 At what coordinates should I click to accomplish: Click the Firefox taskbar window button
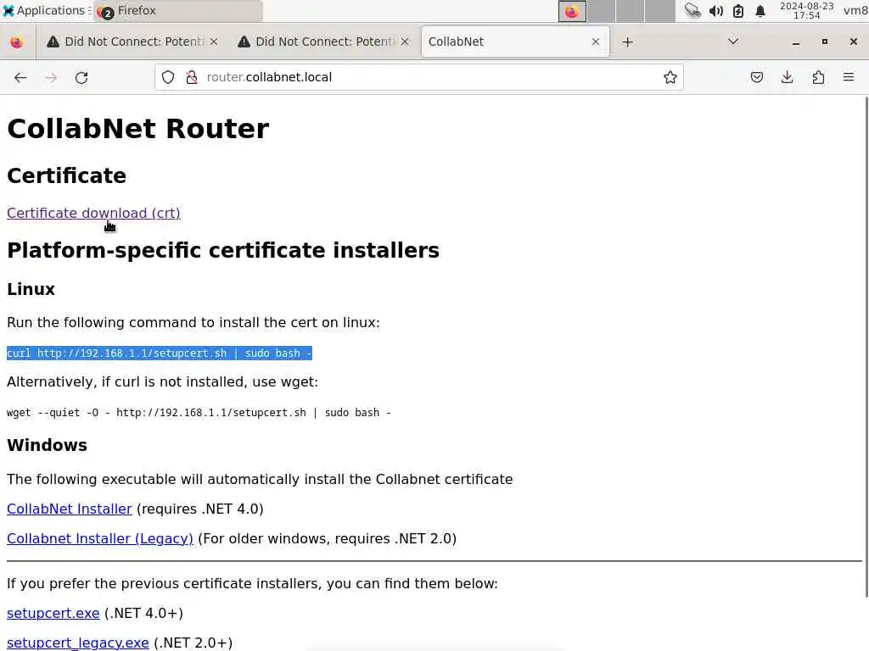(178, 10)
